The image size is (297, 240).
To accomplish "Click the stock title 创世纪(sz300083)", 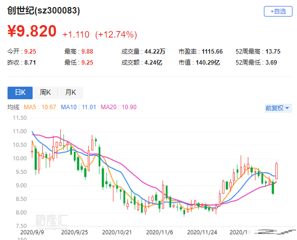I will pos(44,11).
